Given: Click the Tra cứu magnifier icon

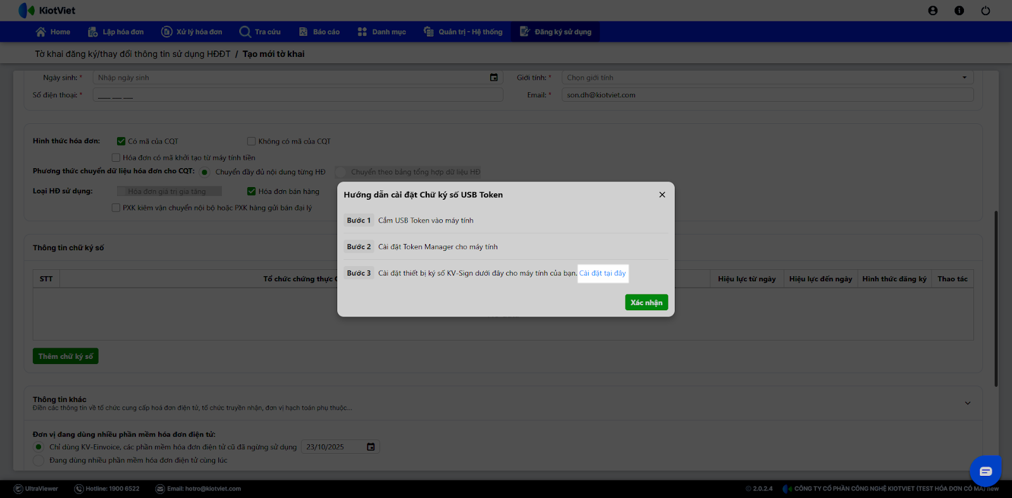Looking at the screenshot, I should pyautogui.click(x=245, y=32).
